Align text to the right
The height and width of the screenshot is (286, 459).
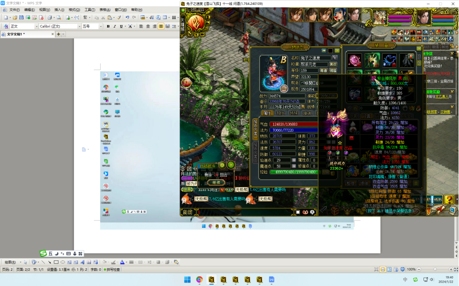(x=154, y=26)
